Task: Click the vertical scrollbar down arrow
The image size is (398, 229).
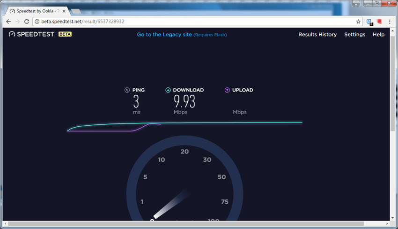Action: click(x=392, y=218)
